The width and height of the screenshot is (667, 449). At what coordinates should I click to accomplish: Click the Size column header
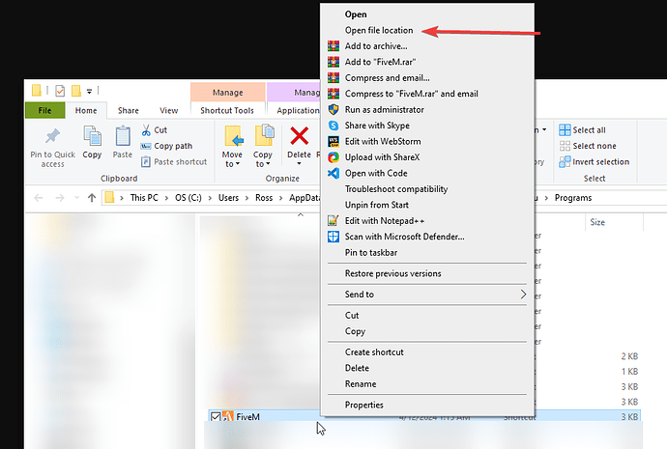pos(597,222)
